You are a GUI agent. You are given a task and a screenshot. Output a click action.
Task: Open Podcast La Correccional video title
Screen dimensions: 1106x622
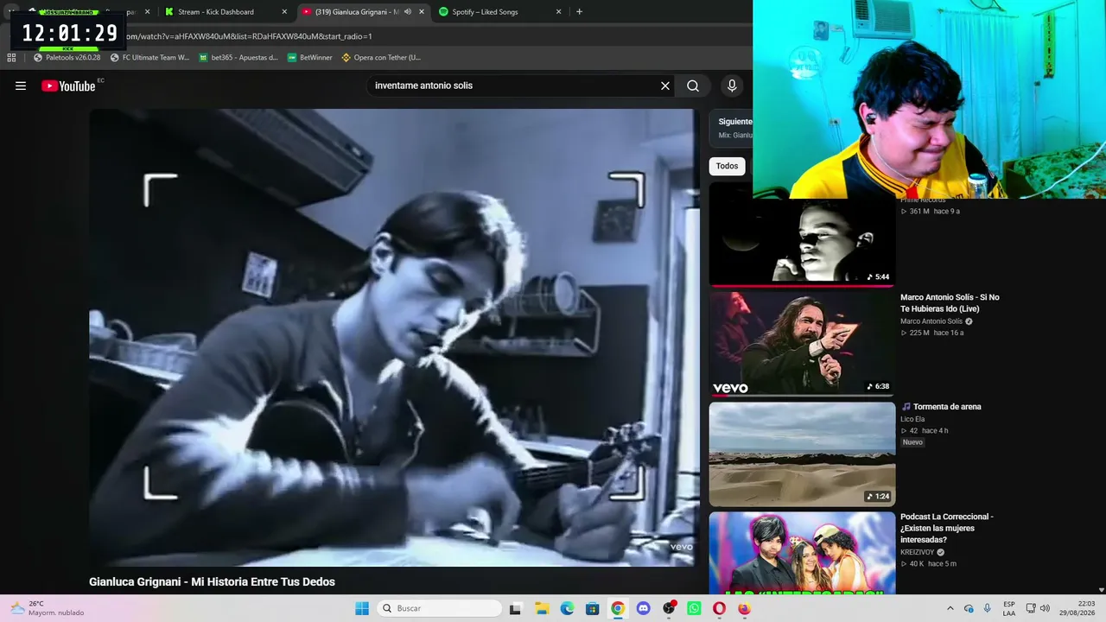coord(947,528)
